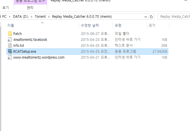The height and width of the screenshot is (131, 190).
Task: Click the 텍스트 문서 type cell
Action: tap(123, 45)
